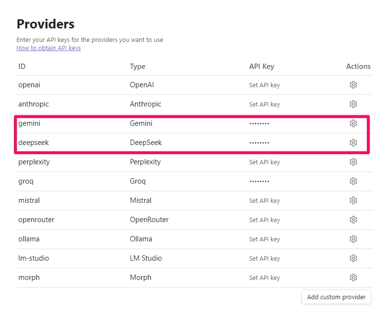Select the 'mistral' ID cell

(29, 200)
